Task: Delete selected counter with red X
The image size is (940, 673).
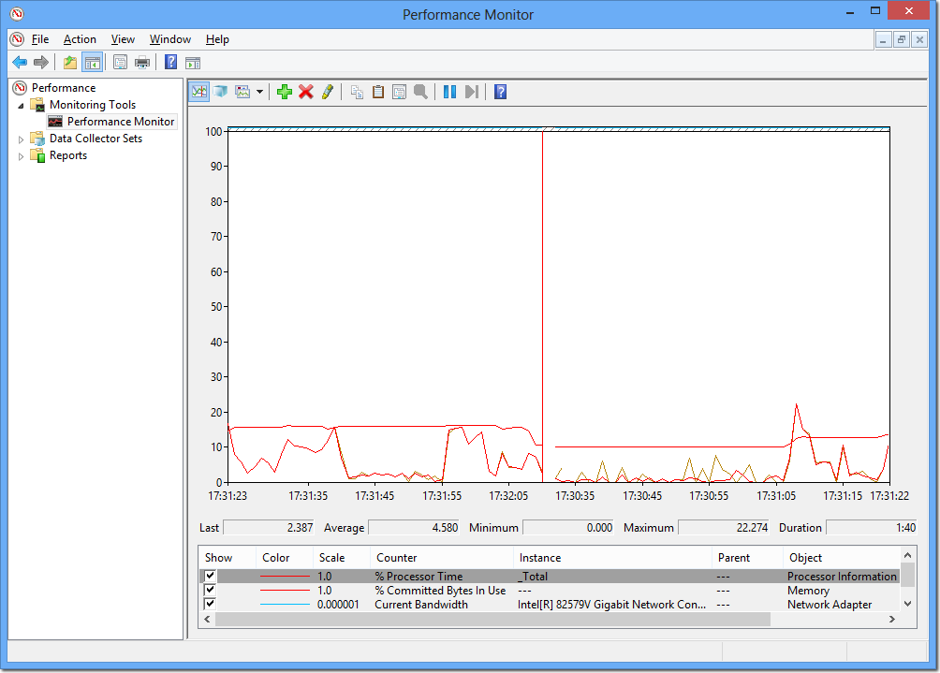Action: click(305, 92)
